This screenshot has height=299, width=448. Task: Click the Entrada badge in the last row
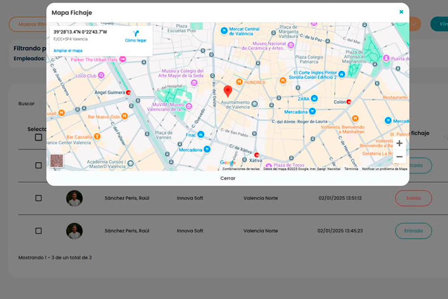pyautogui.click(x=413, y=231)
